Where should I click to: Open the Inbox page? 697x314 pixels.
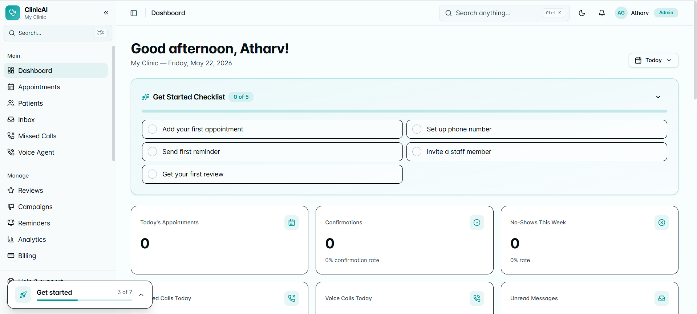click(56, 119)
